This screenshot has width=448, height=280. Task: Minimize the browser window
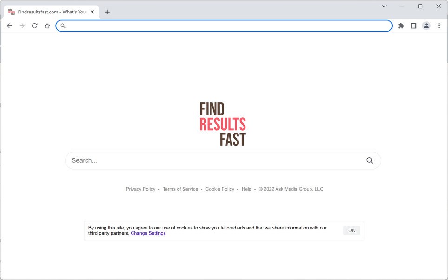pos(402,6)
